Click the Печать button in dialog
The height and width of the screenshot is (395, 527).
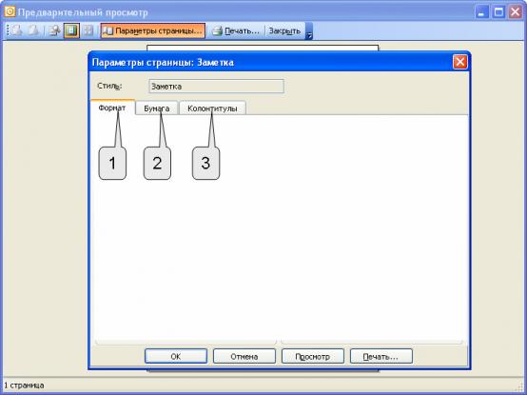pos(381,356)
